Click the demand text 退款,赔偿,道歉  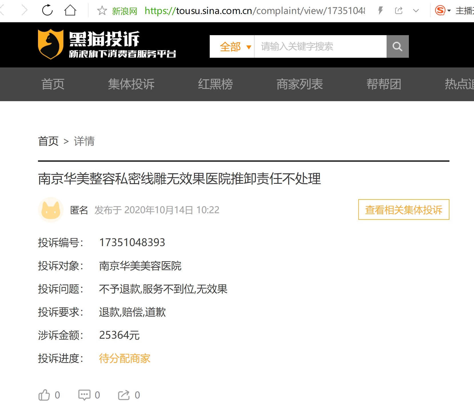point(132,312)
